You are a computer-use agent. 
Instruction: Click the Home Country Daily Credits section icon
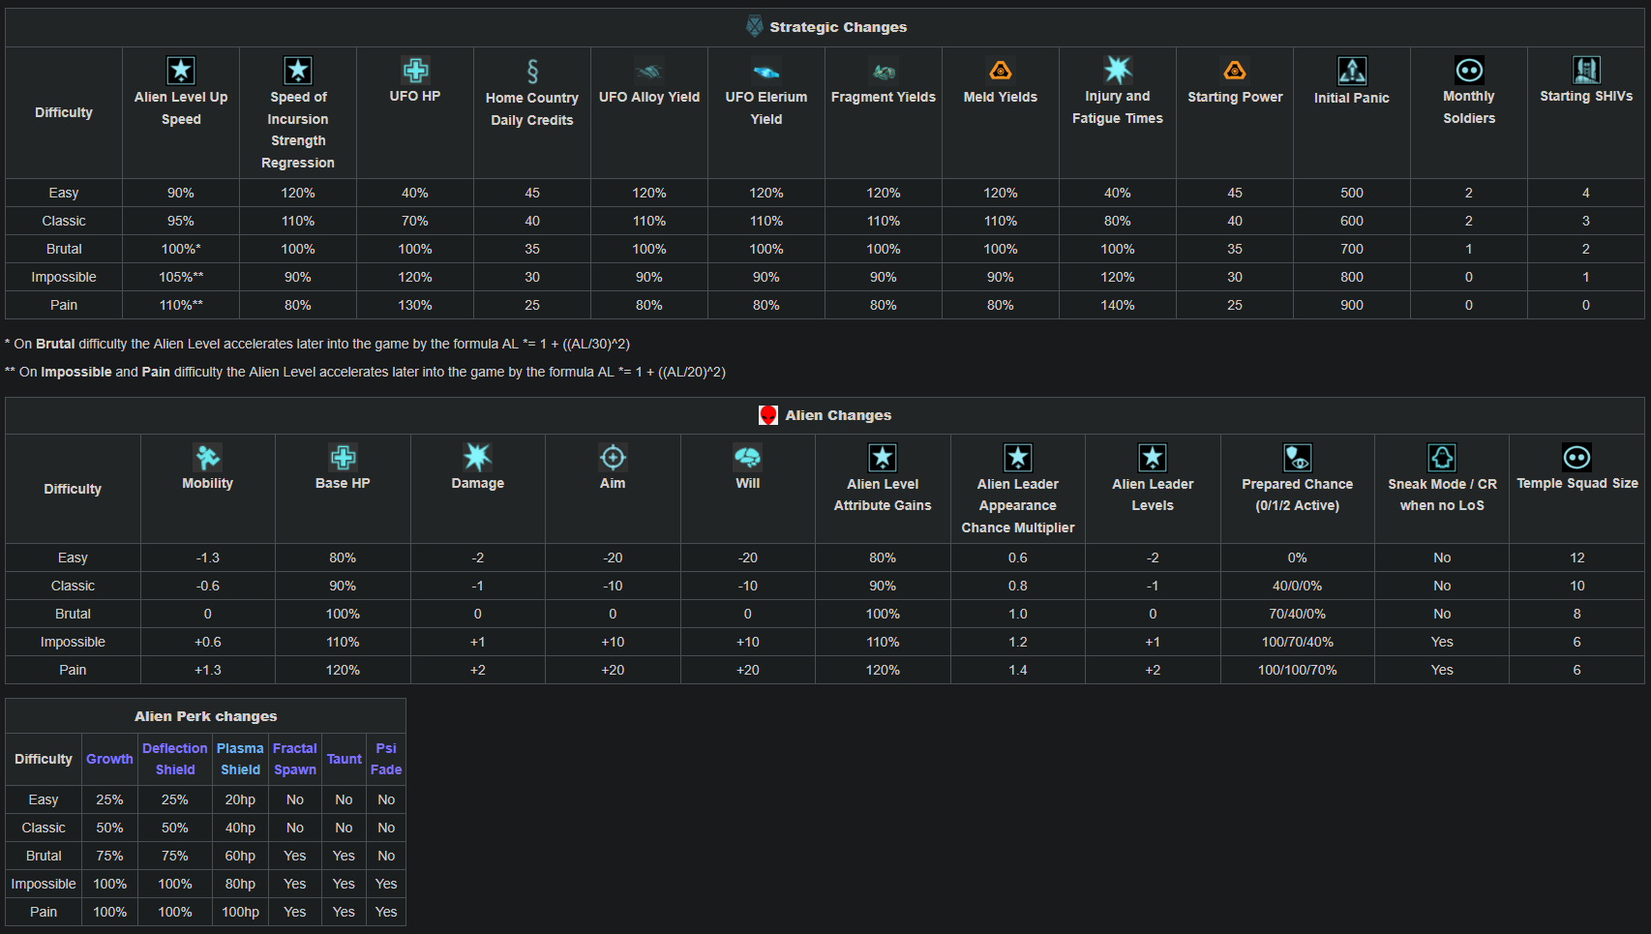(x=532, y=71)
